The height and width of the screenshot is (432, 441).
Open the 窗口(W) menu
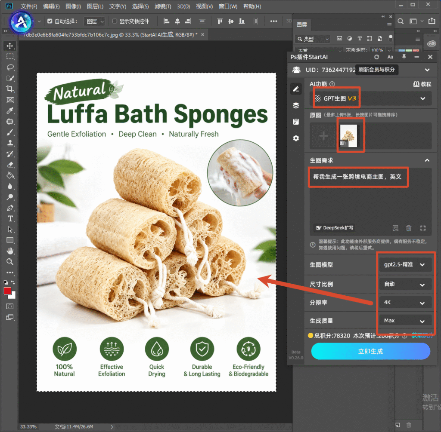coord(228,6)
